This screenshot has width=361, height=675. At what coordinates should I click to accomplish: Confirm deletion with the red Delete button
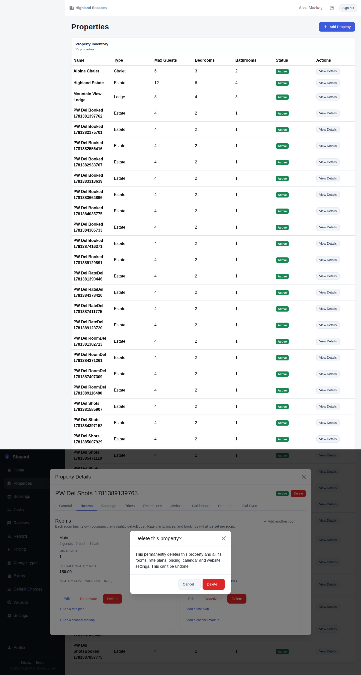(x=213, y=584)
